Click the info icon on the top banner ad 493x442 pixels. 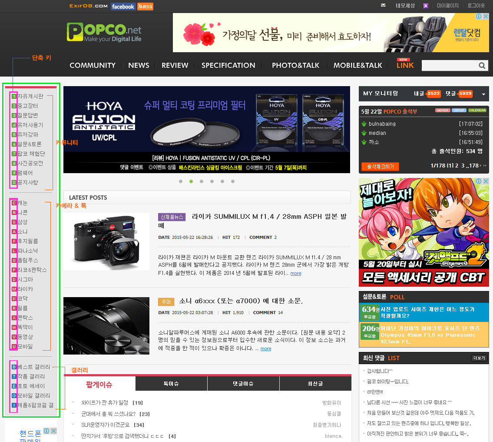pos(479,17)
